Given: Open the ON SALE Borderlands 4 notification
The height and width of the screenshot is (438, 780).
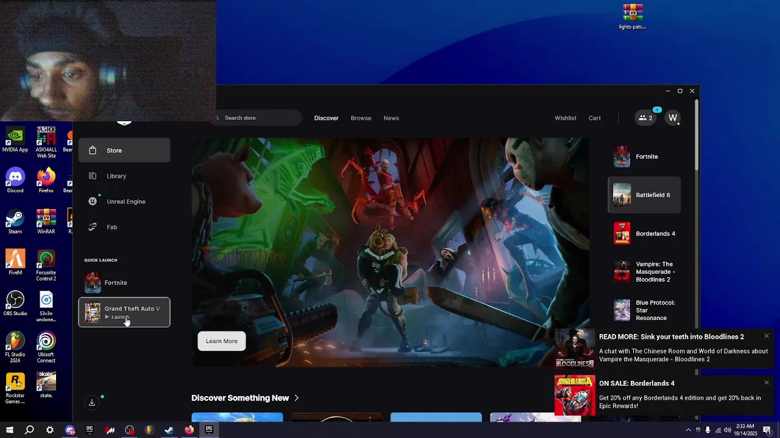Looking at the screenshot, I should [664, 395].
